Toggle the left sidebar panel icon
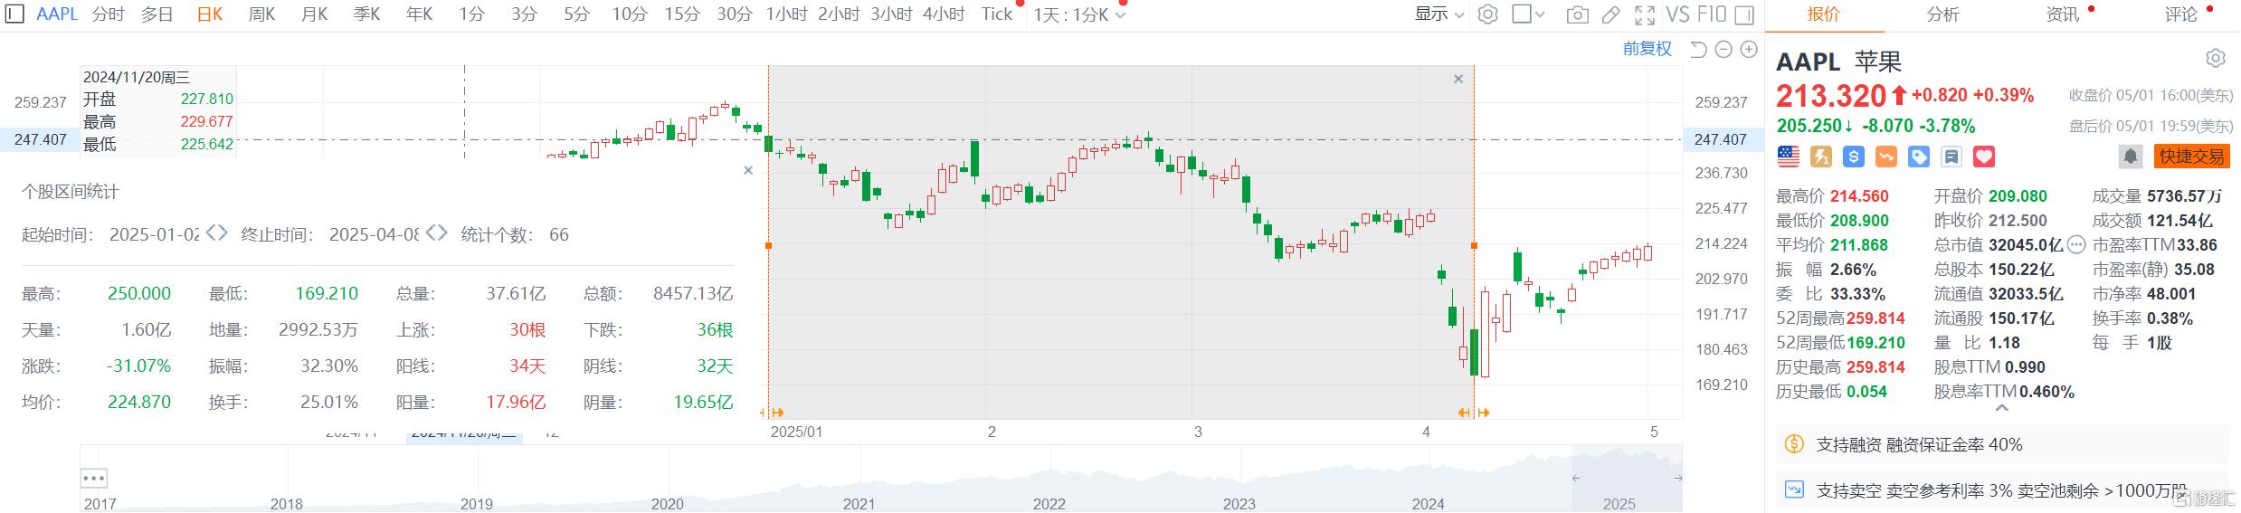Screen dimensions: 2241x513 [x=14, y=14]
